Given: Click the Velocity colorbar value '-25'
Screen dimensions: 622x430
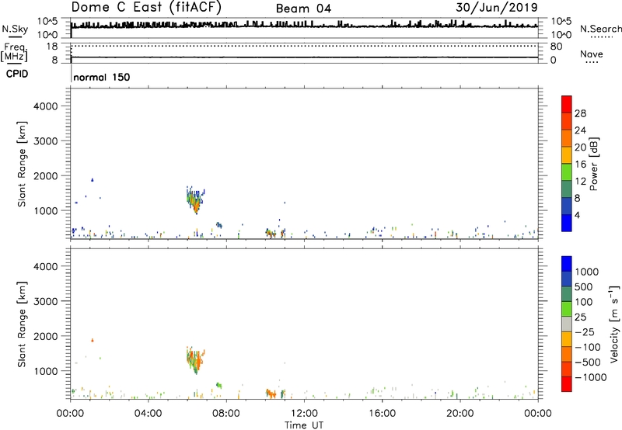Looking at the screenshot, I should click(x=585, y=331).
